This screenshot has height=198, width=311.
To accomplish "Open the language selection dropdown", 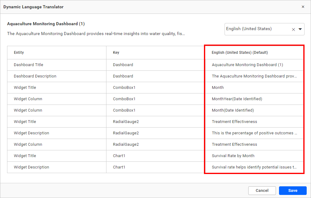I will [300, 29].
